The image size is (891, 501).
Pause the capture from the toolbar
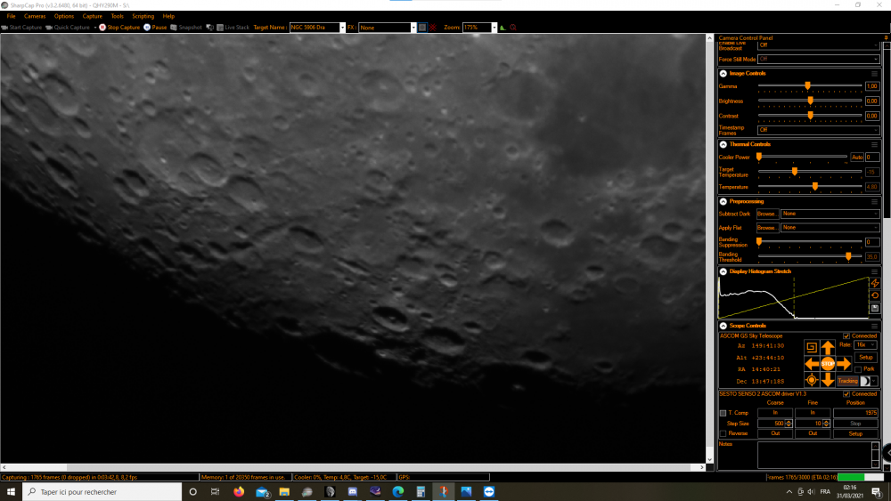coord(155,28)
